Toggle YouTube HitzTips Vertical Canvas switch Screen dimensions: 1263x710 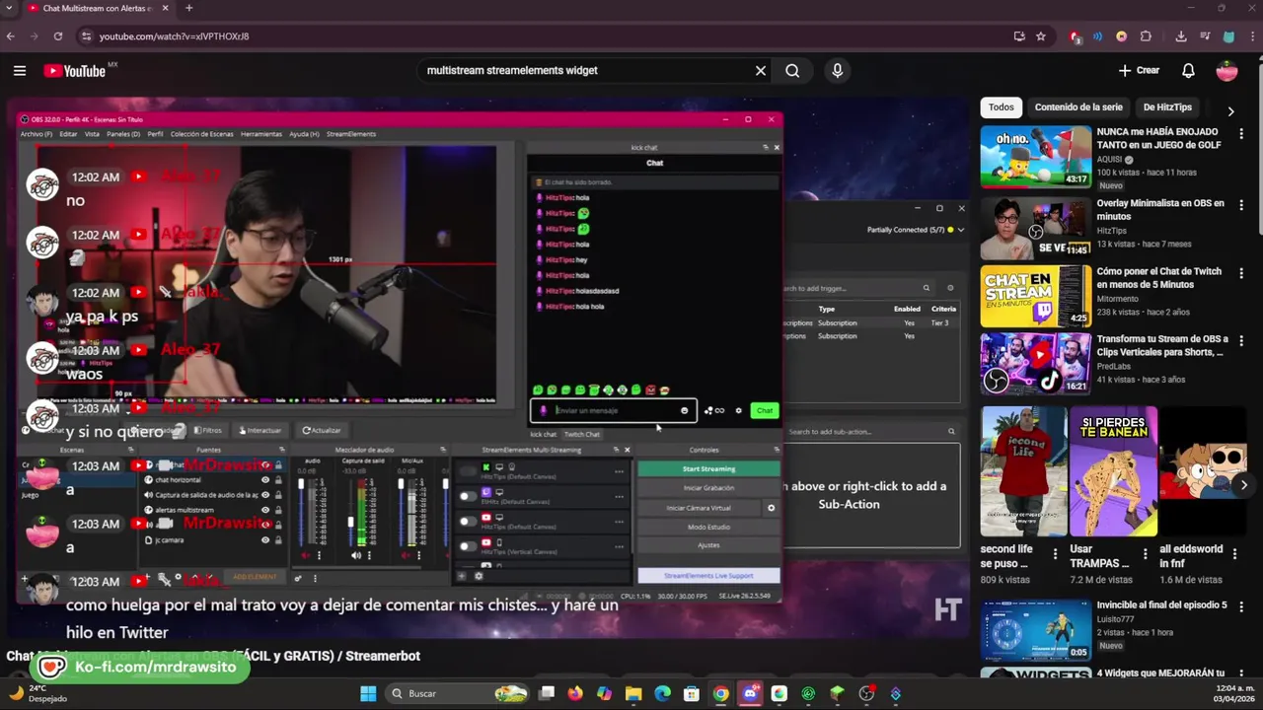pyautogui.click(x=468, y=545)
